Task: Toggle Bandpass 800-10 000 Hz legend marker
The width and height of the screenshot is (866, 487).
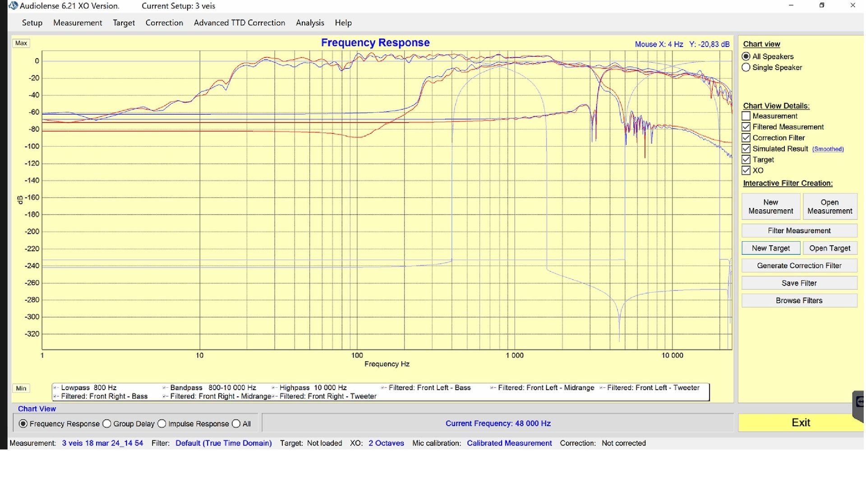Action: (165, 388)
